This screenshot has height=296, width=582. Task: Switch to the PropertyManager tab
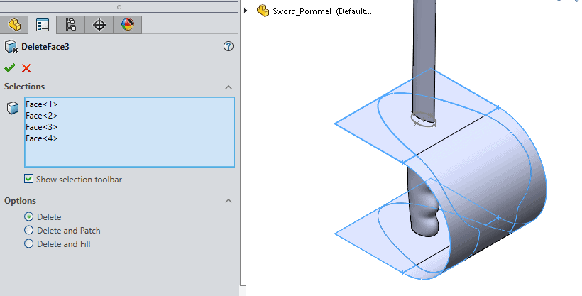43,25
